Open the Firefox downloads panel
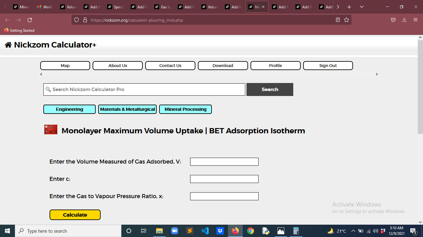The height and width of the screenshot is (237, 423). (x=404, y=20)
